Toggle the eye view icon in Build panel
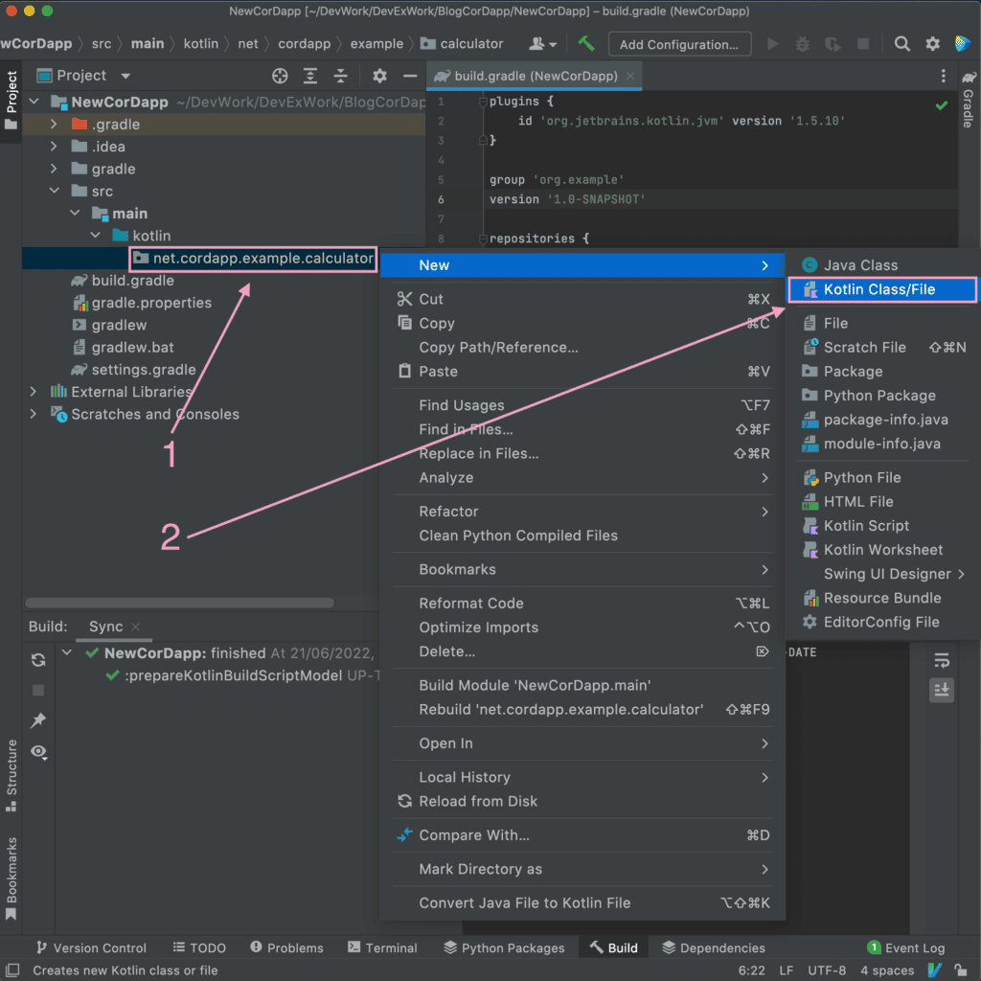Viewport: 981px width, 981px height. click(x=38, y=751)
